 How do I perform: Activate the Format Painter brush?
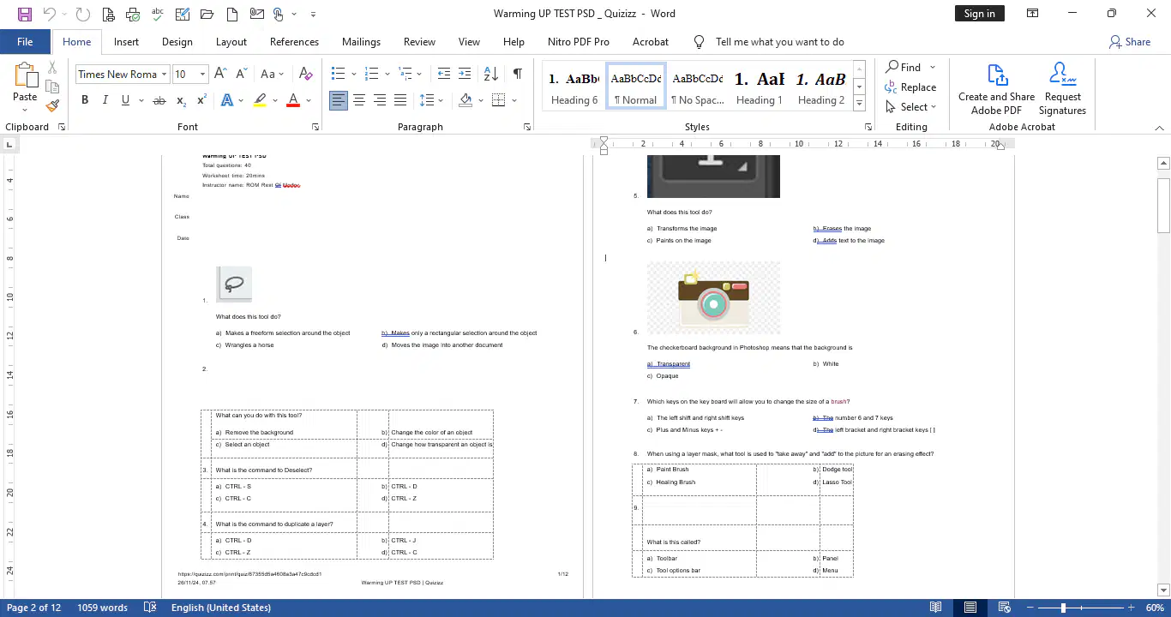point(52,105)
